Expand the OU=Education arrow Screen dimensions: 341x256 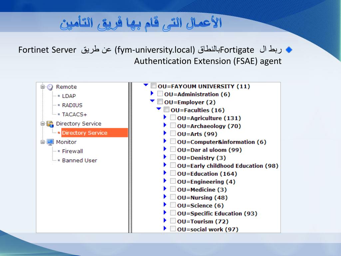click(x=165, y=173)
